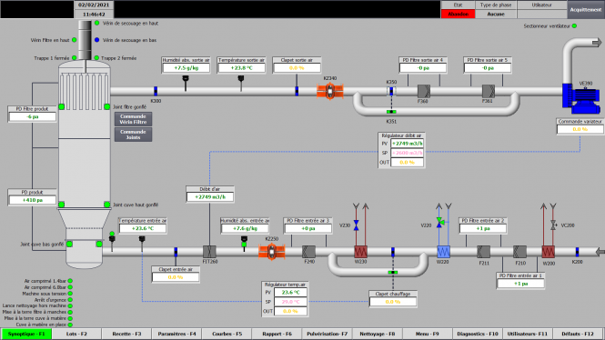The width and height of the screenshot is (605, 340).
Task: Click the Température sortie air +23.8 °C value
Action: 241,68
